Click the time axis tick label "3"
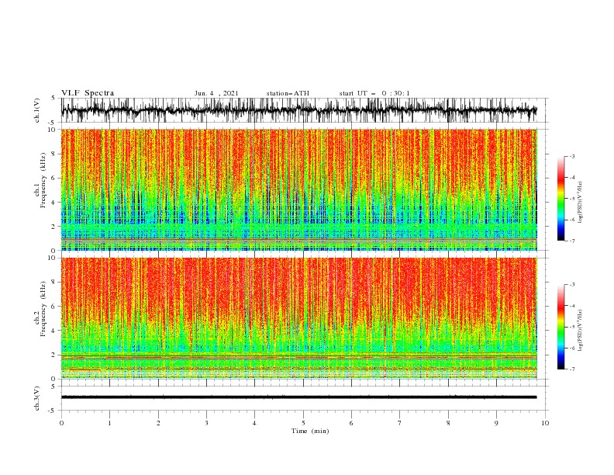This screenshot has width=614, height=475. pyautogui.click(x=206, y=423)
